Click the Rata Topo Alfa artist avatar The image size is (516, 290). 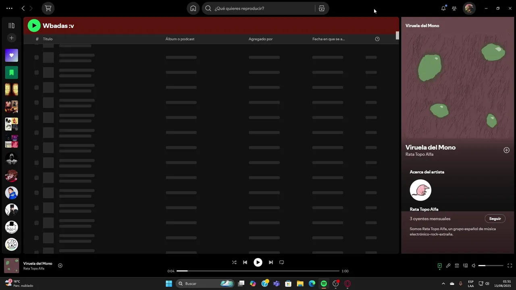(420, 190)
